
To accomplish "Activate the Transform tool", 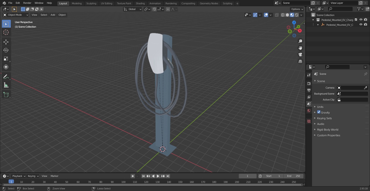I will click(x=6, y=67).
